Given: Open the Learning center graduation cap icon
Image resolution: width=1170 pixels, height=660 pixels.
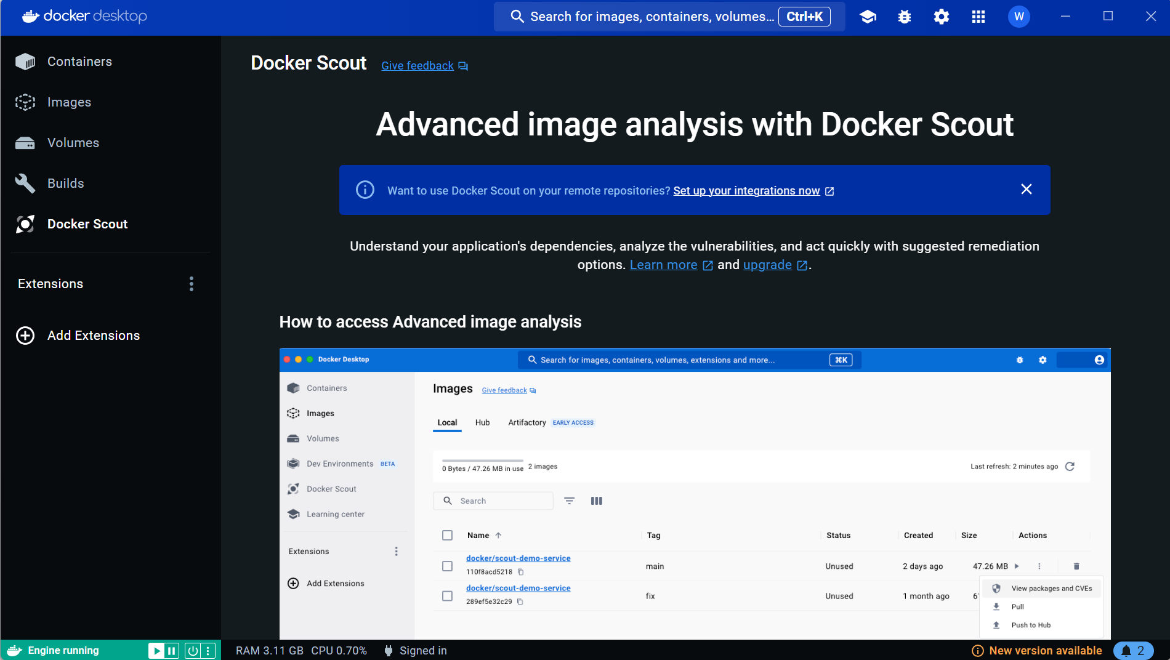Looking at the screenshot, I should [x=868, y=17].
